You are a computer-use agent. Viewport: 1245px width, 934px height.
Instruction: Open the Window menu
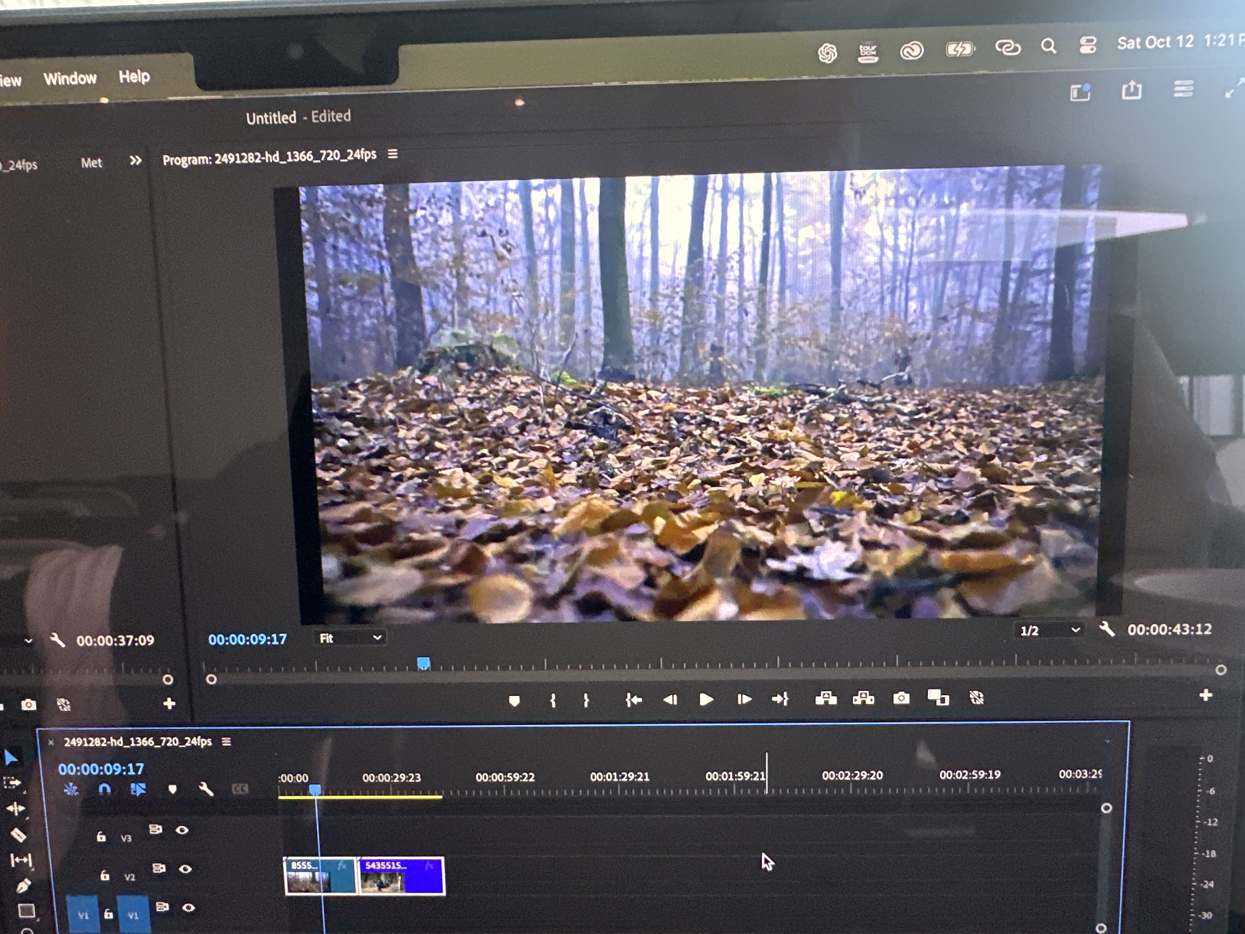(70, 78)
